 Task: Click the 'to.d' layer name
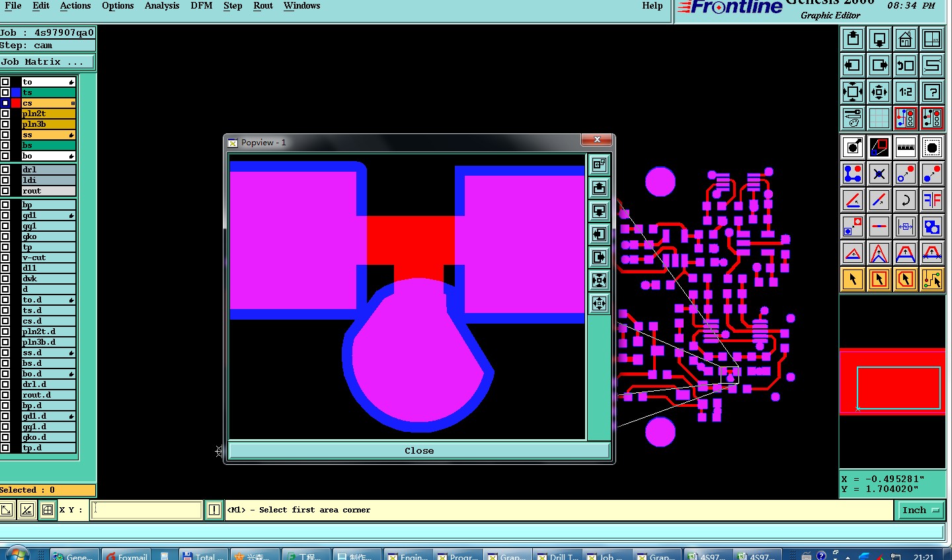click(x=48, y=300)
